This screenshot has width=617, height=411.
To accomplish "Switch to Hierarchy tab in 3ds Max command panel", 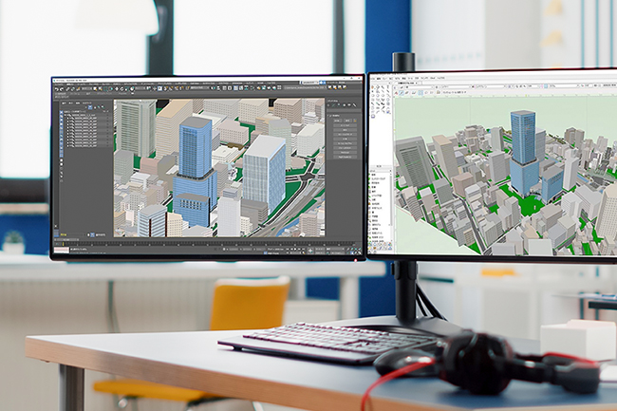I will click(339, 105).
